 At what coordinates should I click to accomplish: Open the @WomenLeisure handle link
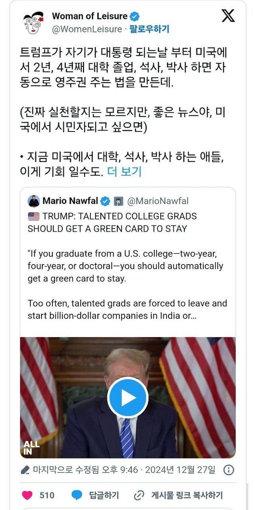[x=87, y=29]
